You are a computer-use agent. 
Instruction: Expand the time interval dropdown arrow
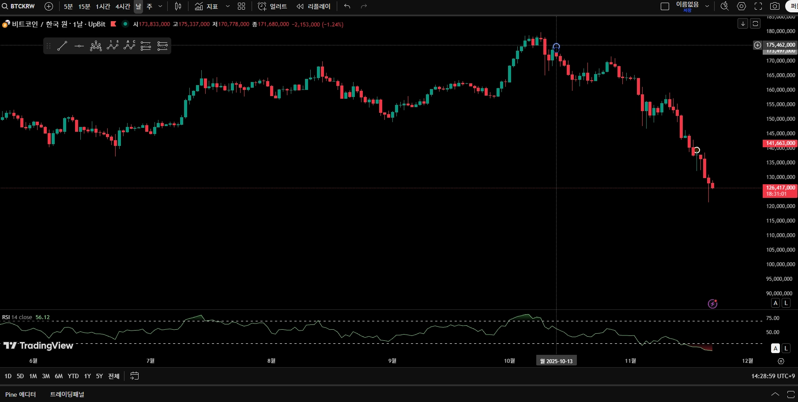(160, 6)
